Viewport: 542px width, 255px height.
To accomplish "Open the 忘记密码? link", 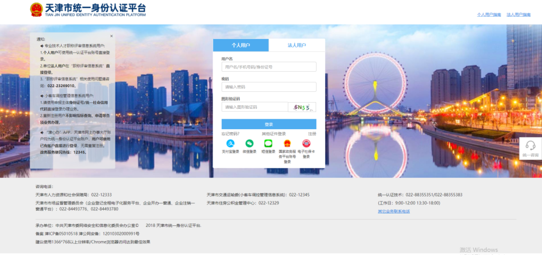I will coord(230,134).
